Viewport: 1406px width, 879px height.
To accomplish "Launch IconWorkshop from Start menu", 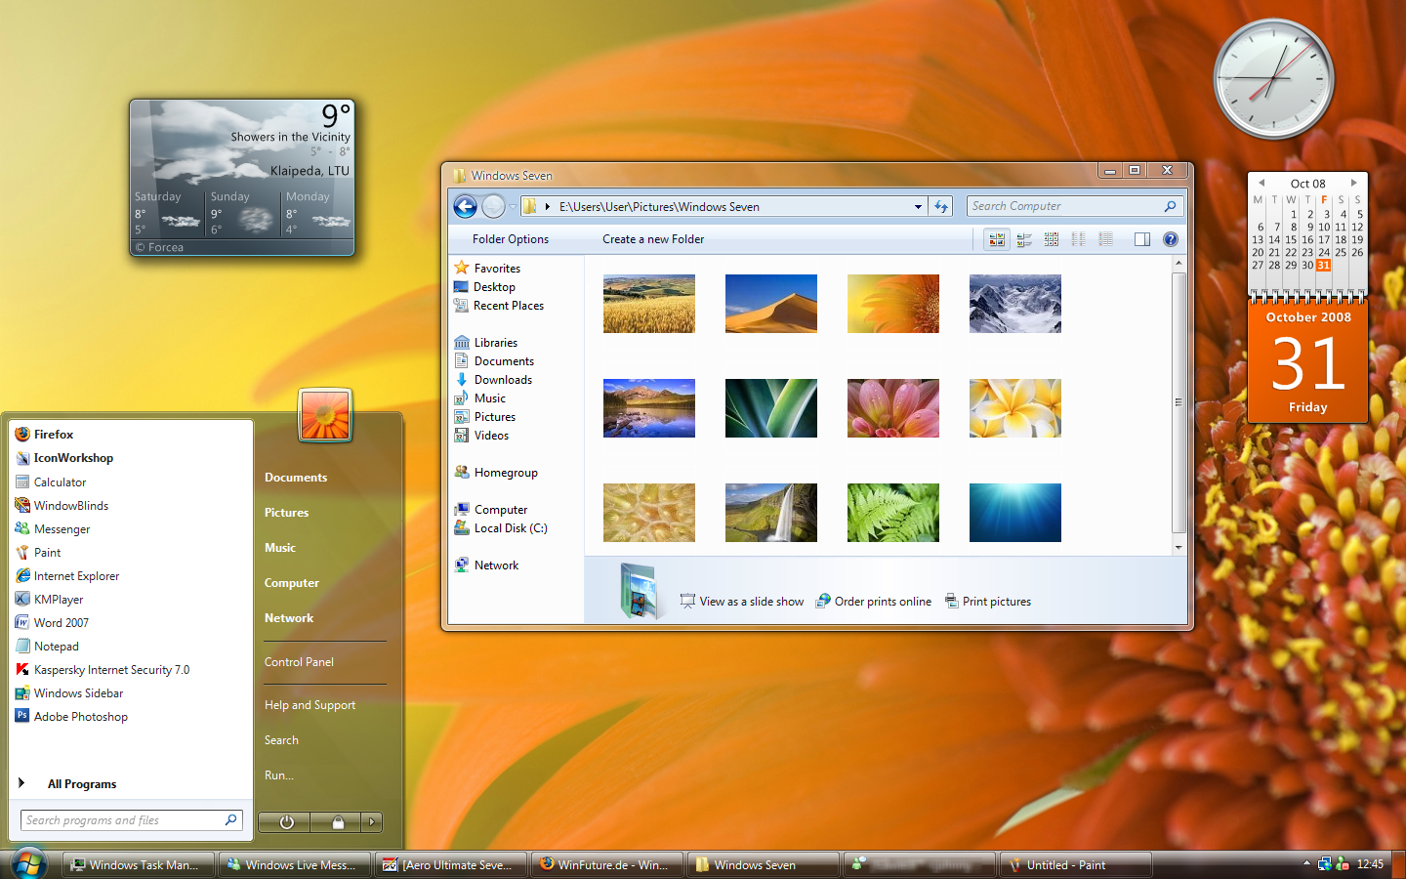I will pos(63,458).
